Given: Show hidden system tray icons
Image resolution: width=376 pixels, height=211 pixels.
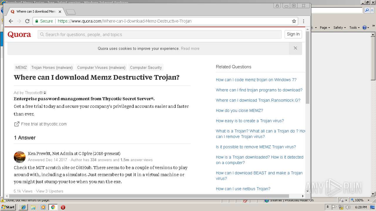Looking at the screenshot, I should point(328,207).
